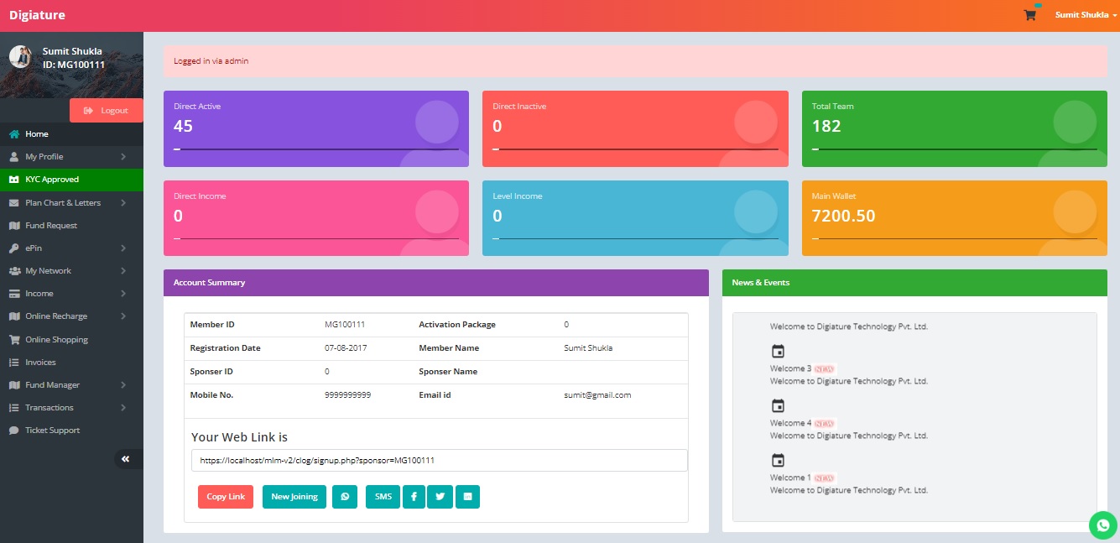Click the calendar icon above Welcome 1
1120x543 pixels.
click(x=778, y=461)
